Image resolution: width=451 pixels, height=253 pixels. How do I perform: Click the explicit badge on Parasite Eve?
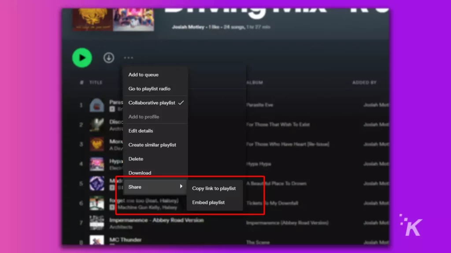coord(113,108)
